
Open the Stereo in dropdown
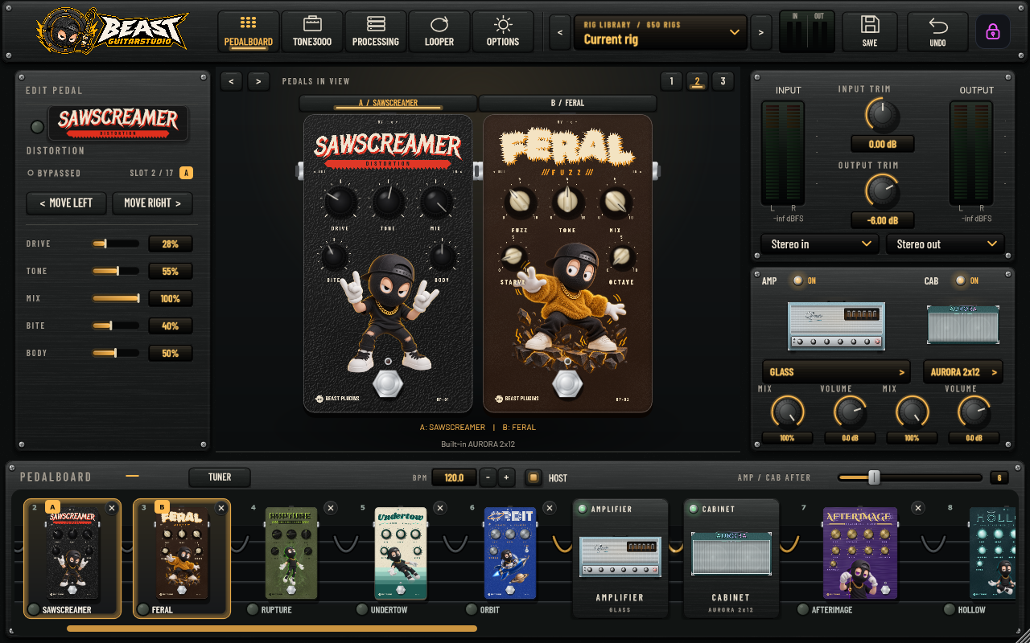pyautogui.click(x=820, y=244)
